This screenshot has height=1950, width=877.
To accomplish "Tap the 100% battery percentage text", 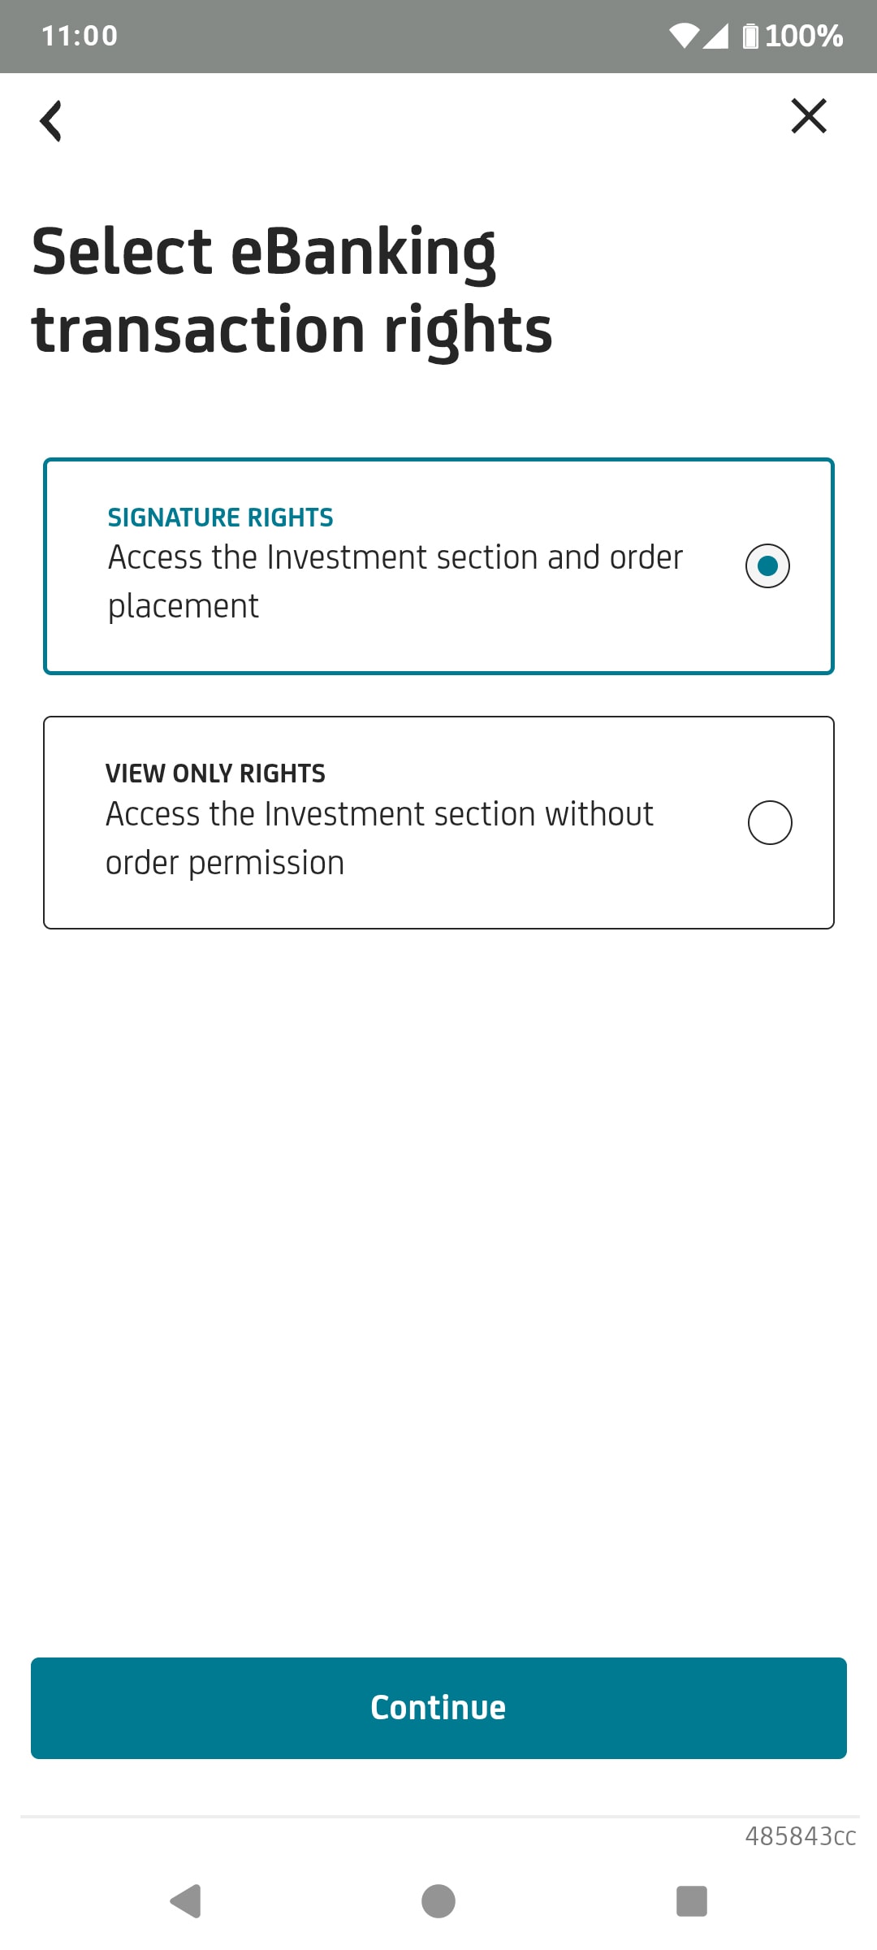I will [x=804, y=36].
